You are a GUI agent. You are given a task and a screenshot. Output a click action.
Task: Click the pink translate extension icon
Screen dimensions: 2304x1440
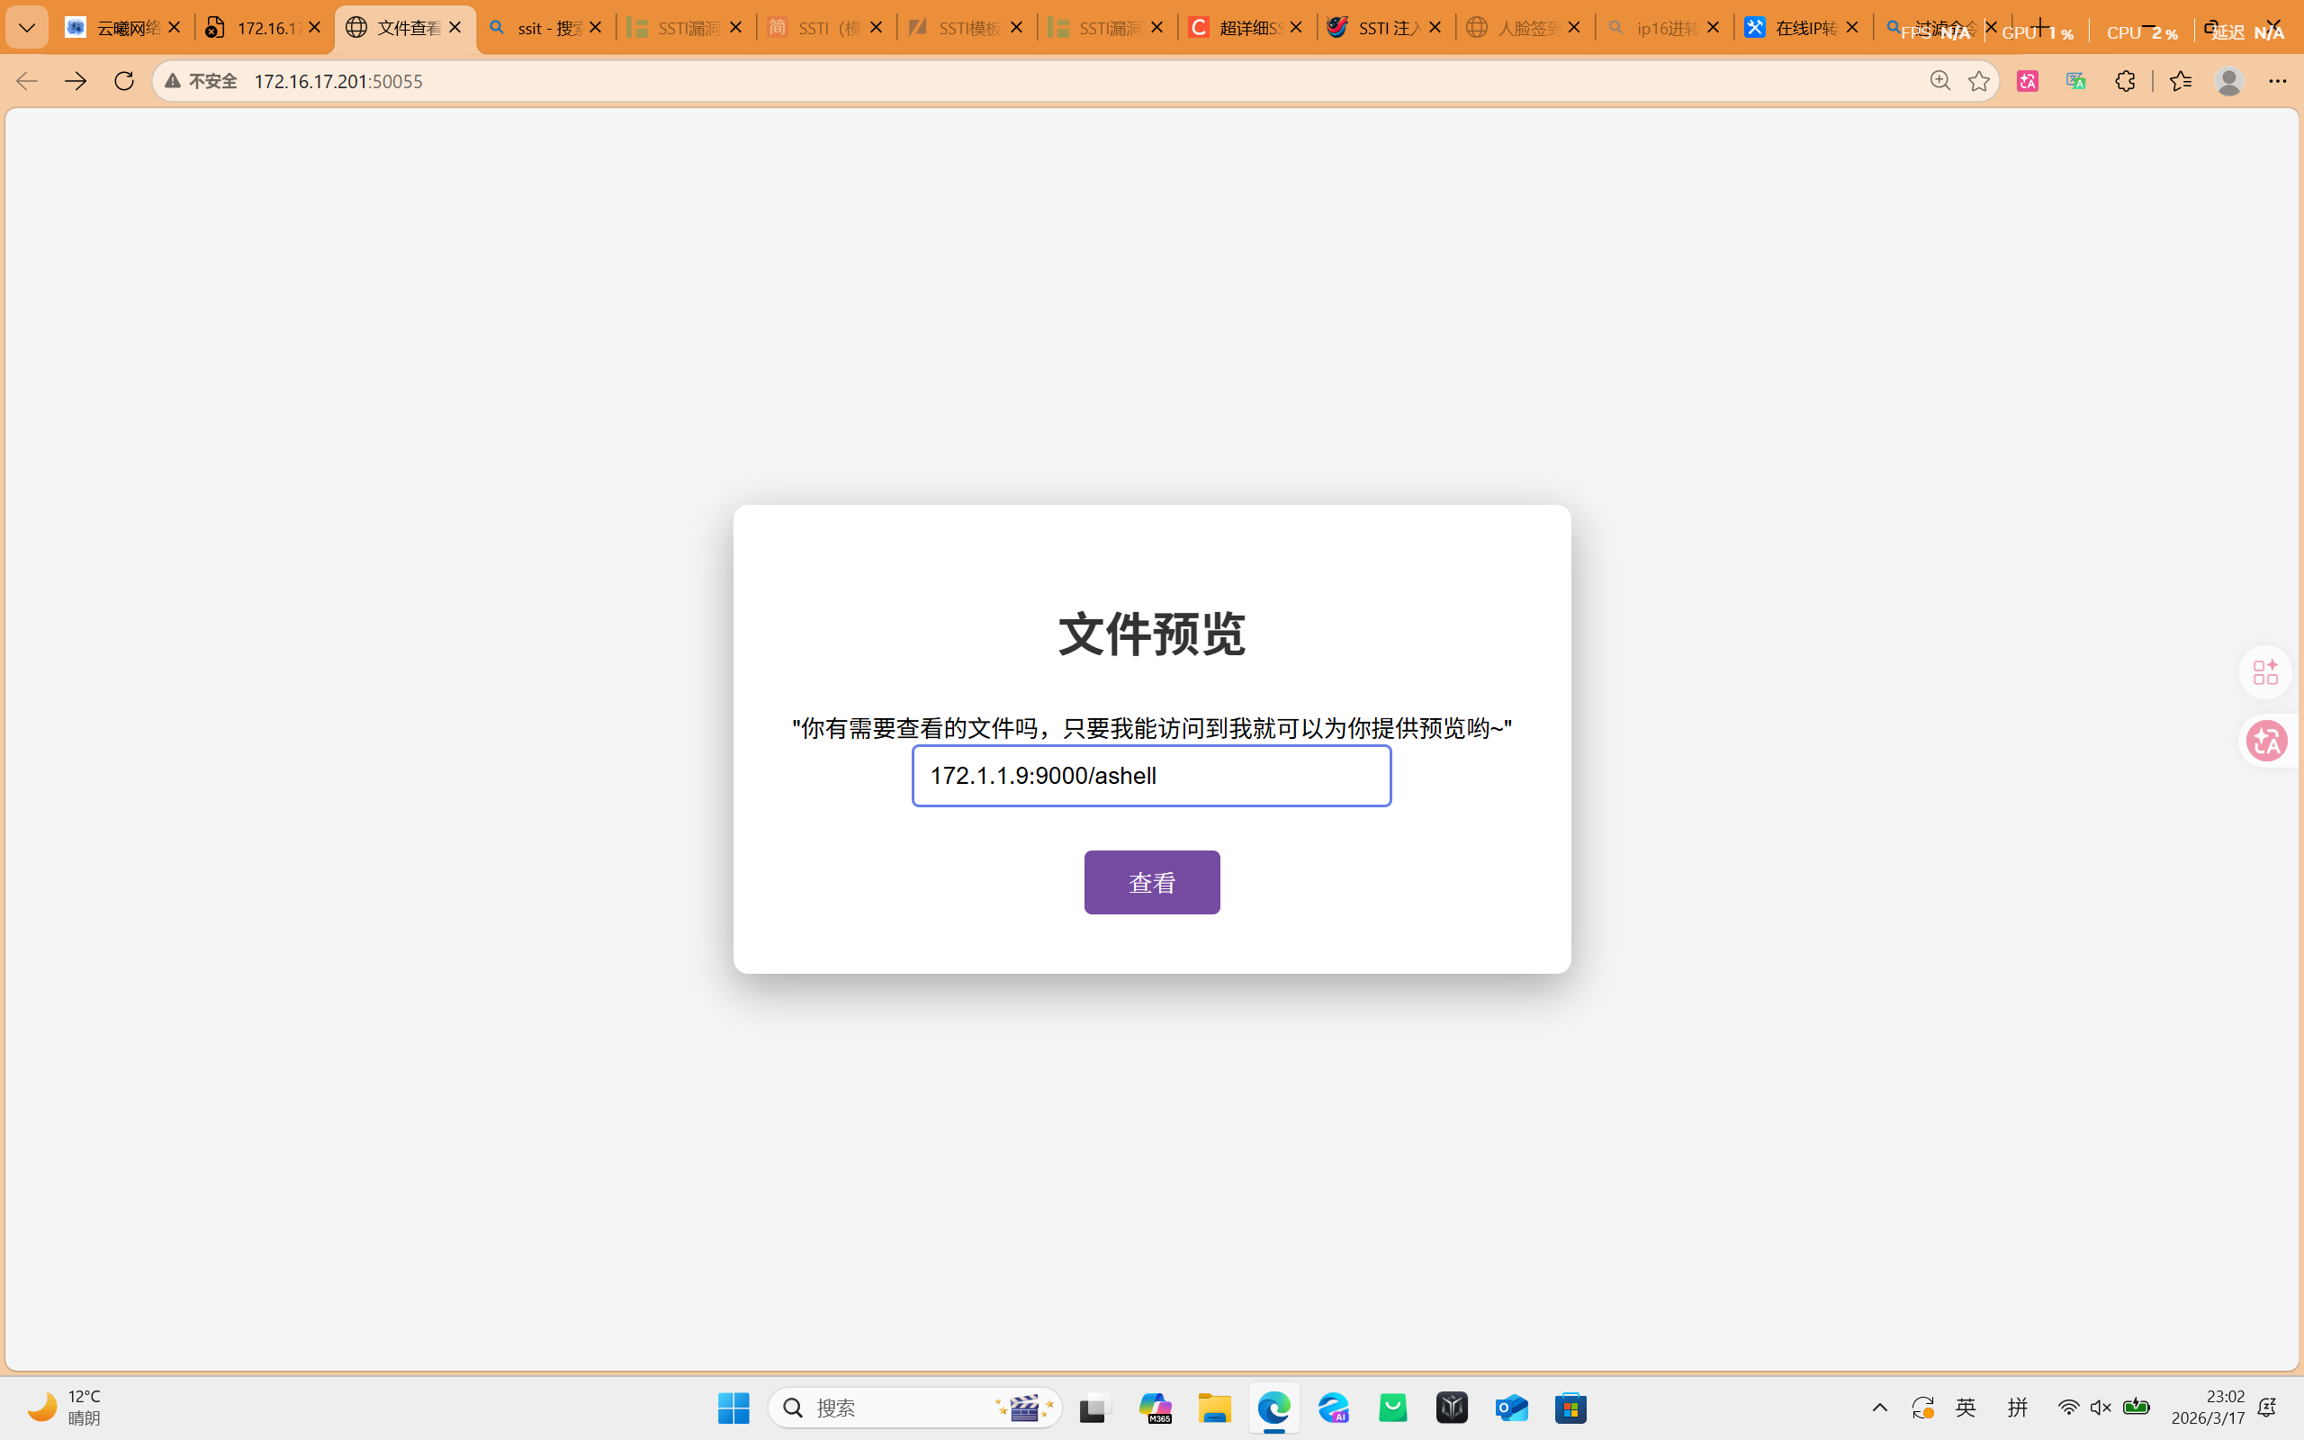point(2027,81)
